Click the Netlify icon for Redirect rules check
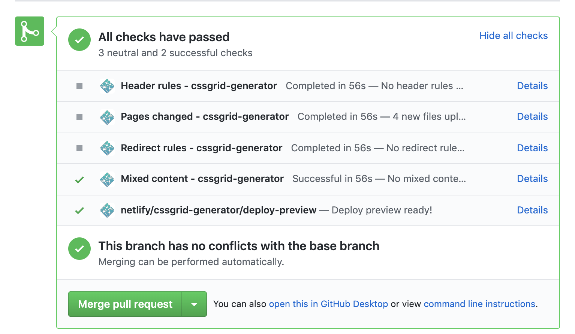The image size is (575, 334). [x=107, y=148]
